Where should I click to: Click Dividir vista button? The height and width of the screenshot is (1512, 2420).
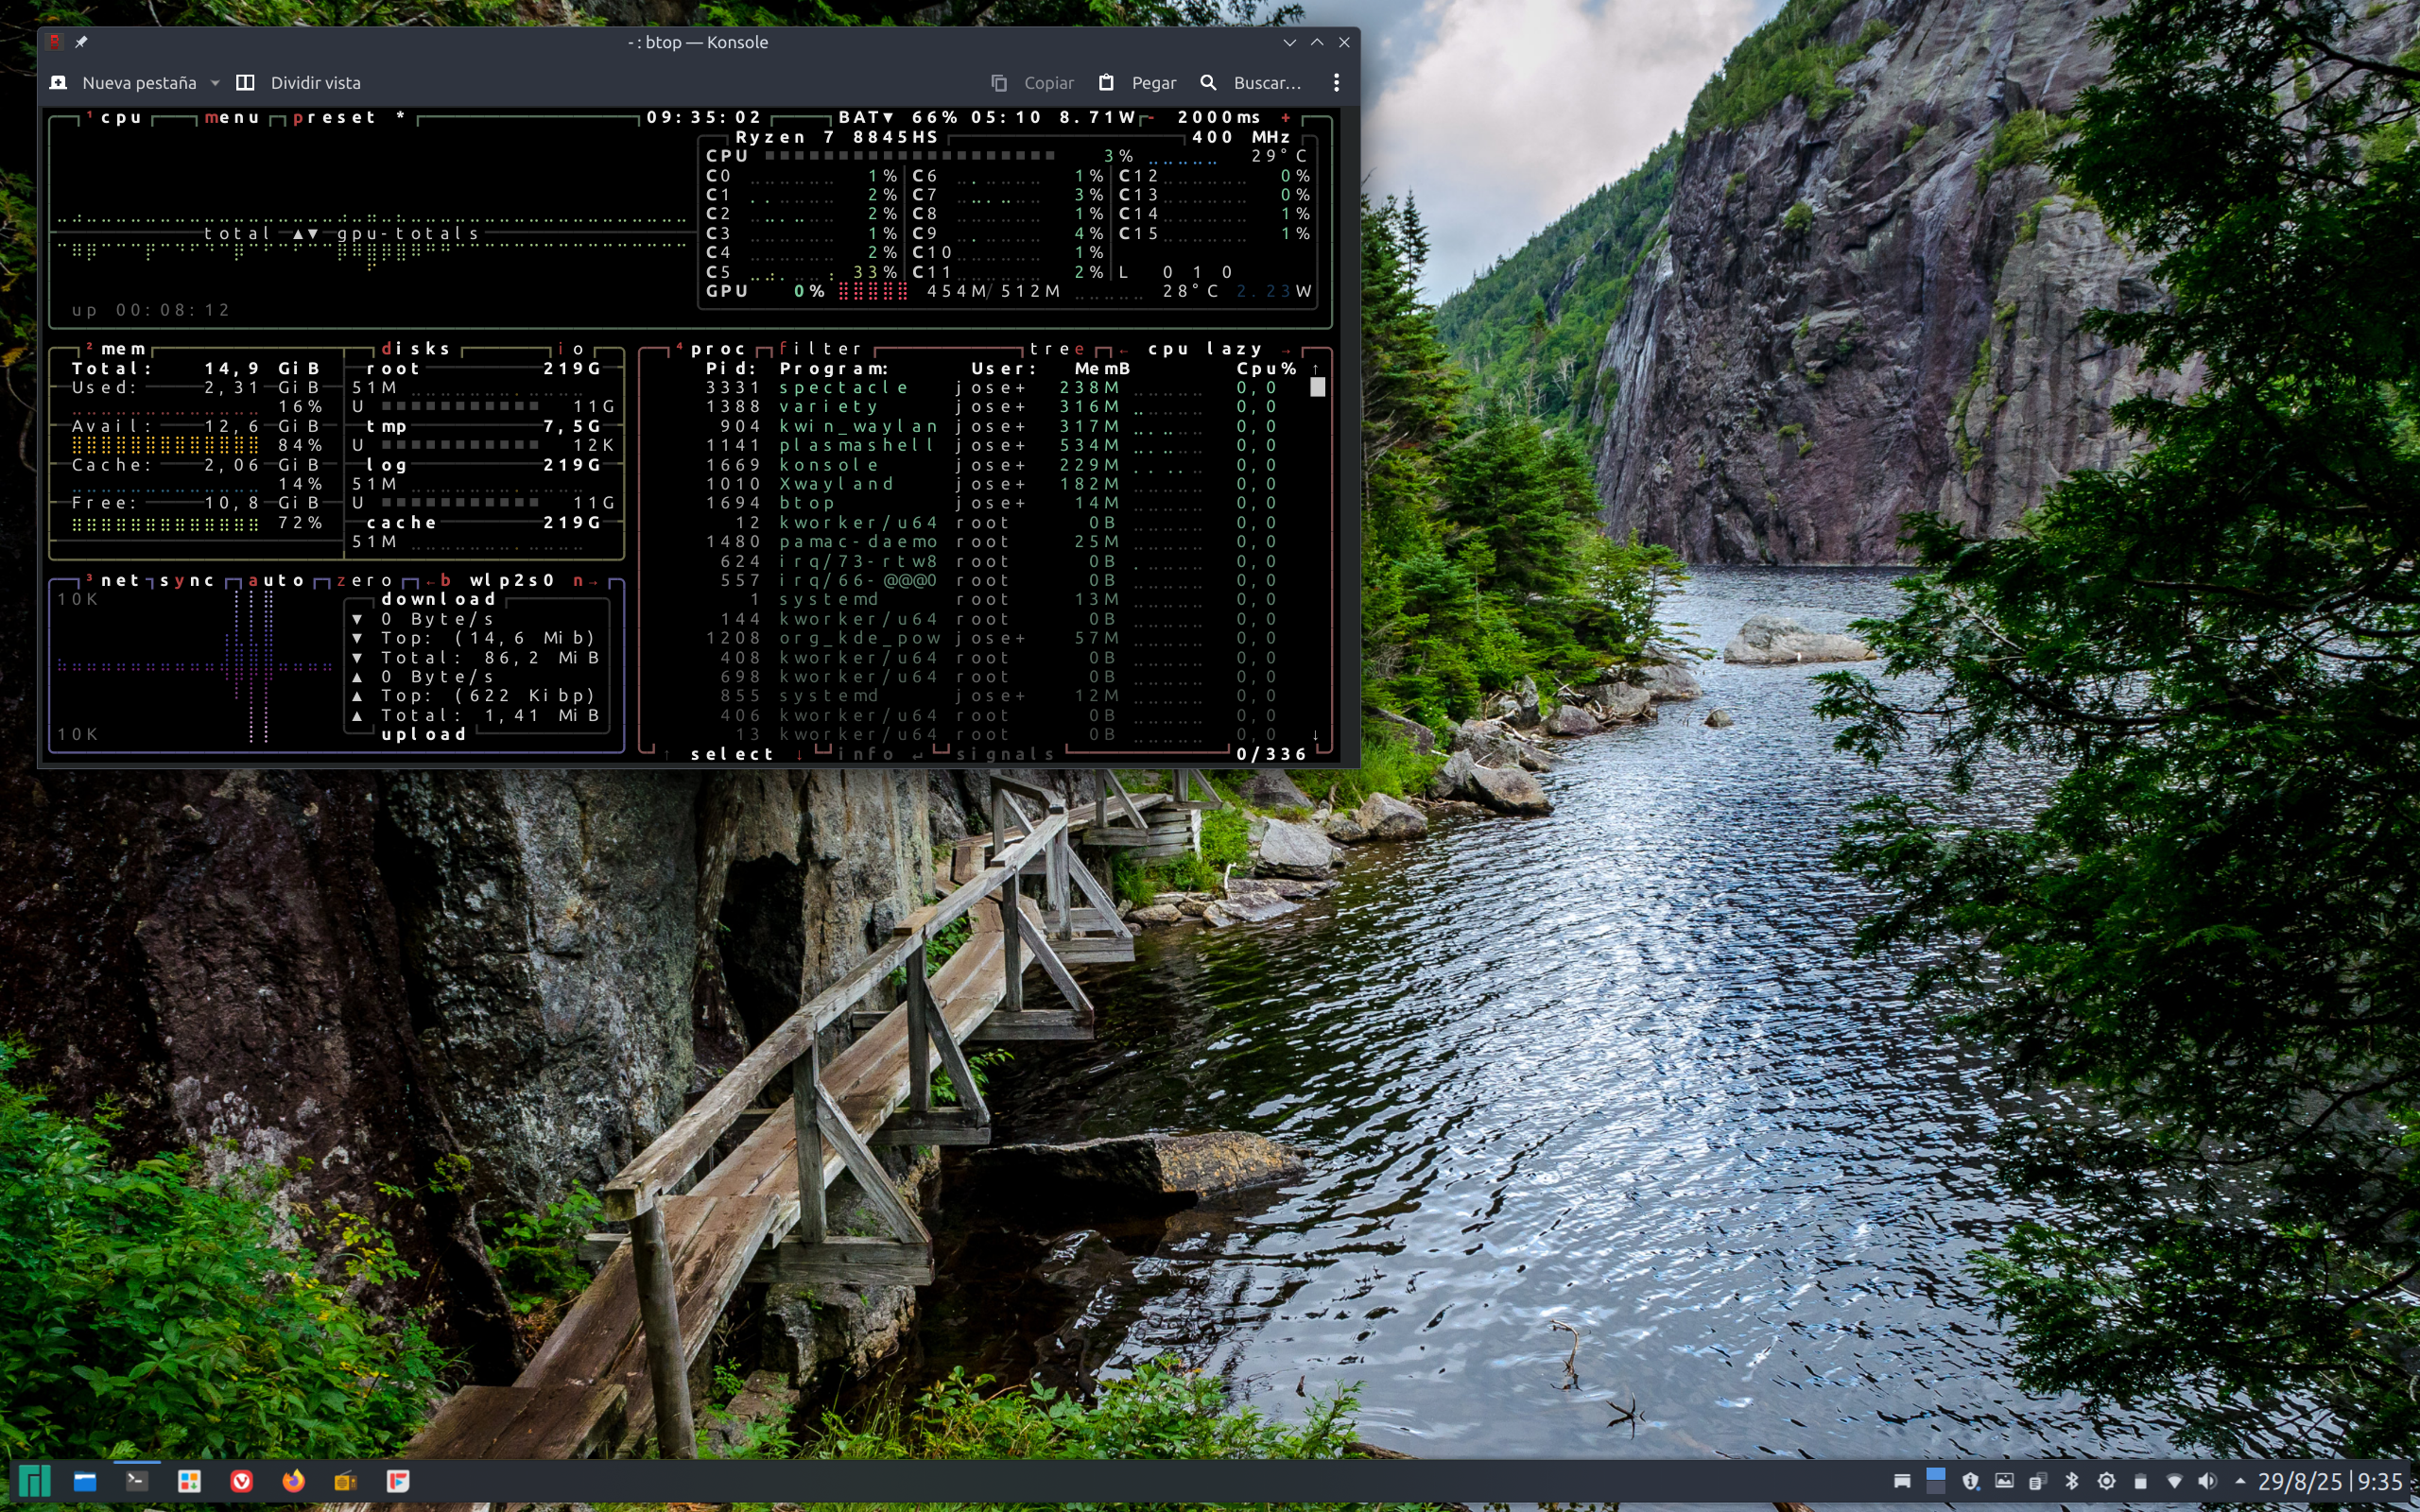(x=300, y=83)
